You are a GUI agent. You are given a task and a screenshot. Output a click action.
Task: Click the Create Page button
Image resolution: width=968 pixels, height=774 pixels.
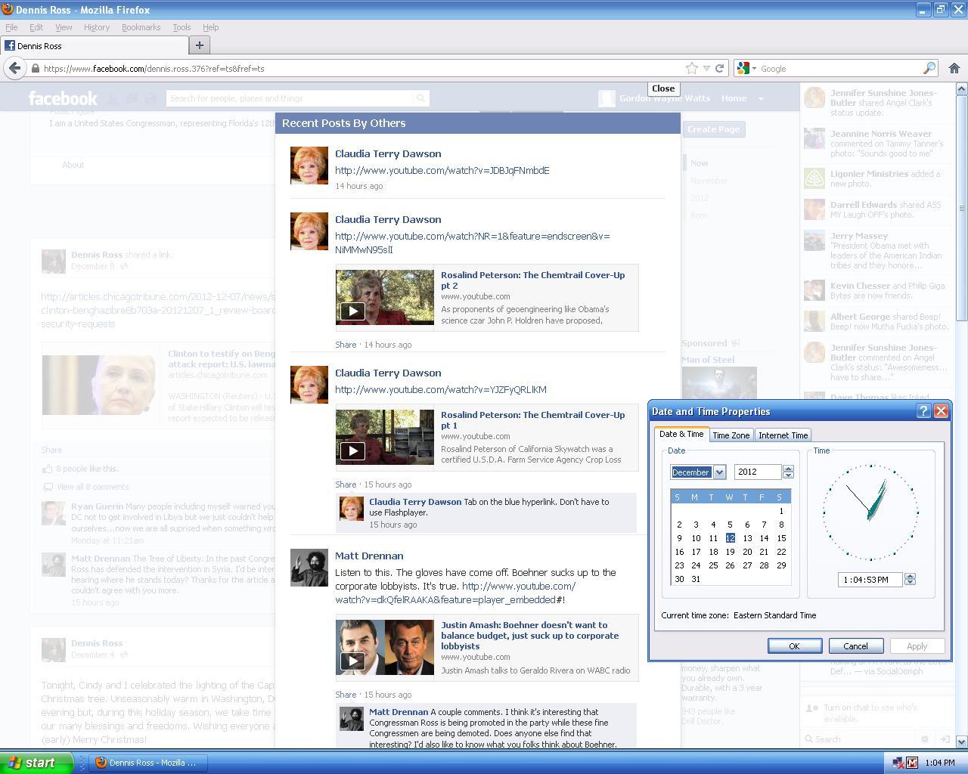713,129
